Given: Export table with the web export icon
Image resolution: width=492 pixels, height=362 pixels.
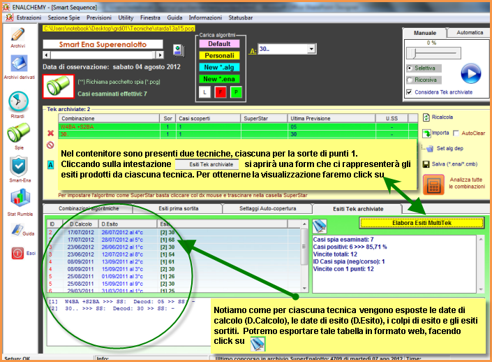Looking at the screenshot, I should (320, 226).
